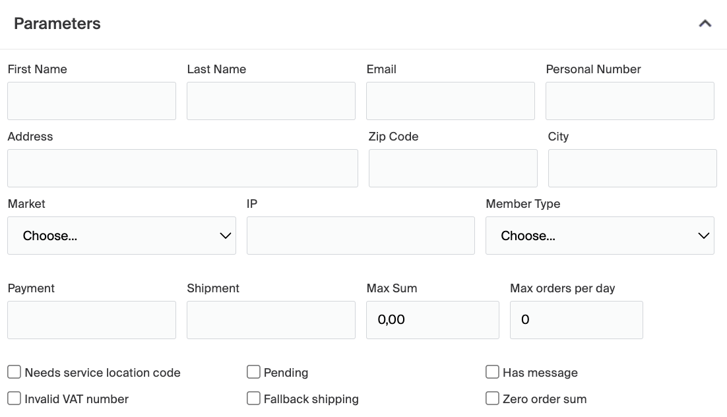The width and height of the screenshot is (727, 417).
Task: Enable the Has message checkbox
Action: coord(492,372)
